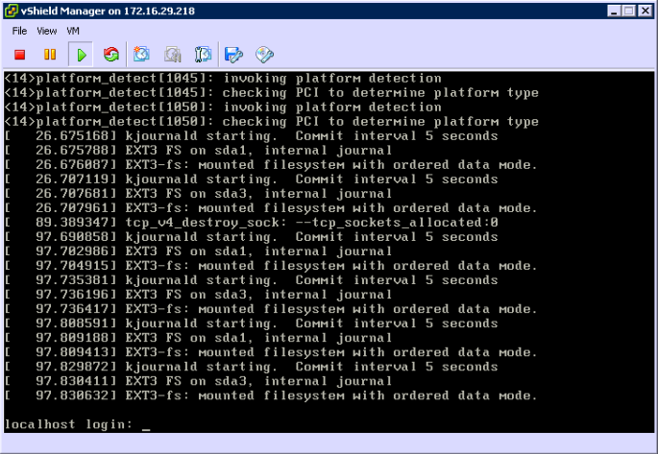This screenshot has height=454, width=658.
Task: Reset the virtual machine via the red-green arrows icon
Action: click(111, 55)
